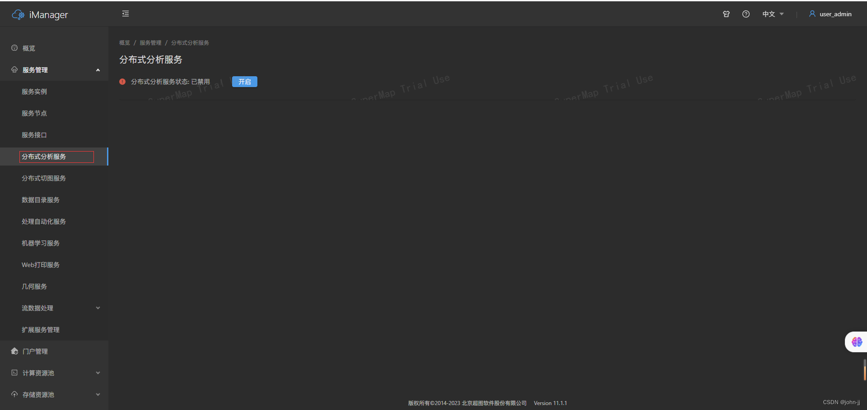Screen dimensions: 867x410
Task: Click the blue 开启 button
Action: pos(244,82)
